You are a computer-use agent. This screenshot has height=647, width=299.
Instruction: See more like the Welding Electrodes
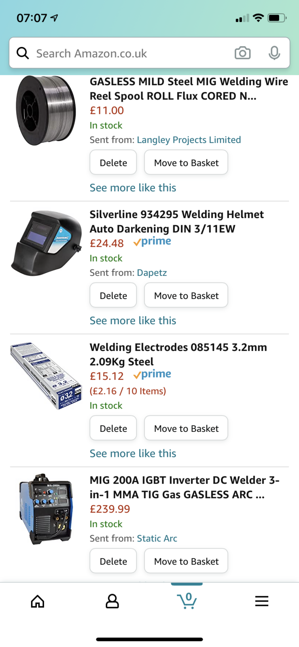click(133, 453)
